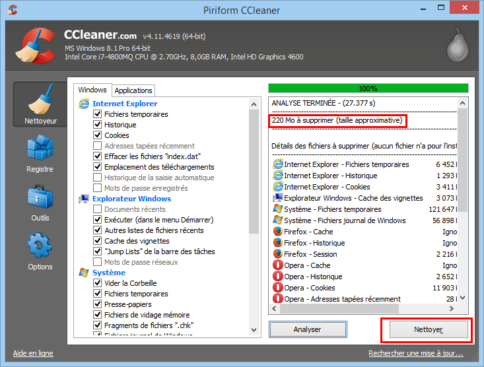Select the Système category heading

(x=109, y=273)
